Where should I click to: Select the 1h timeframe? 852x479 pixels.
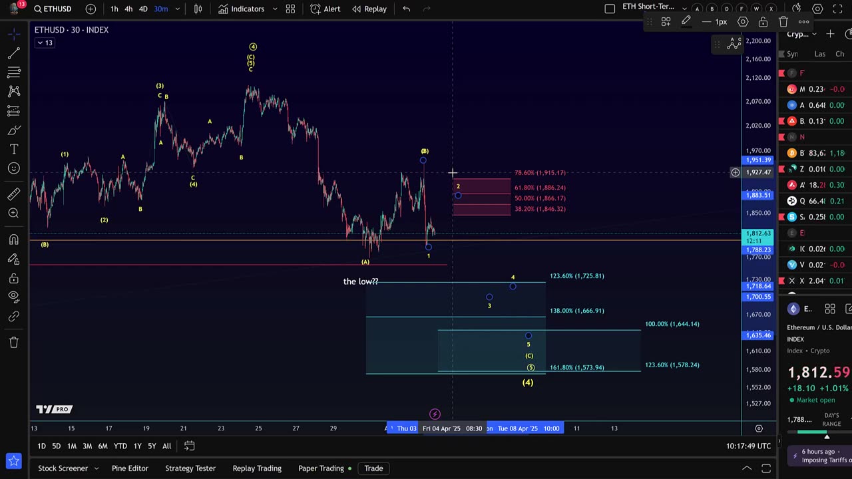[x=114, y=9]
